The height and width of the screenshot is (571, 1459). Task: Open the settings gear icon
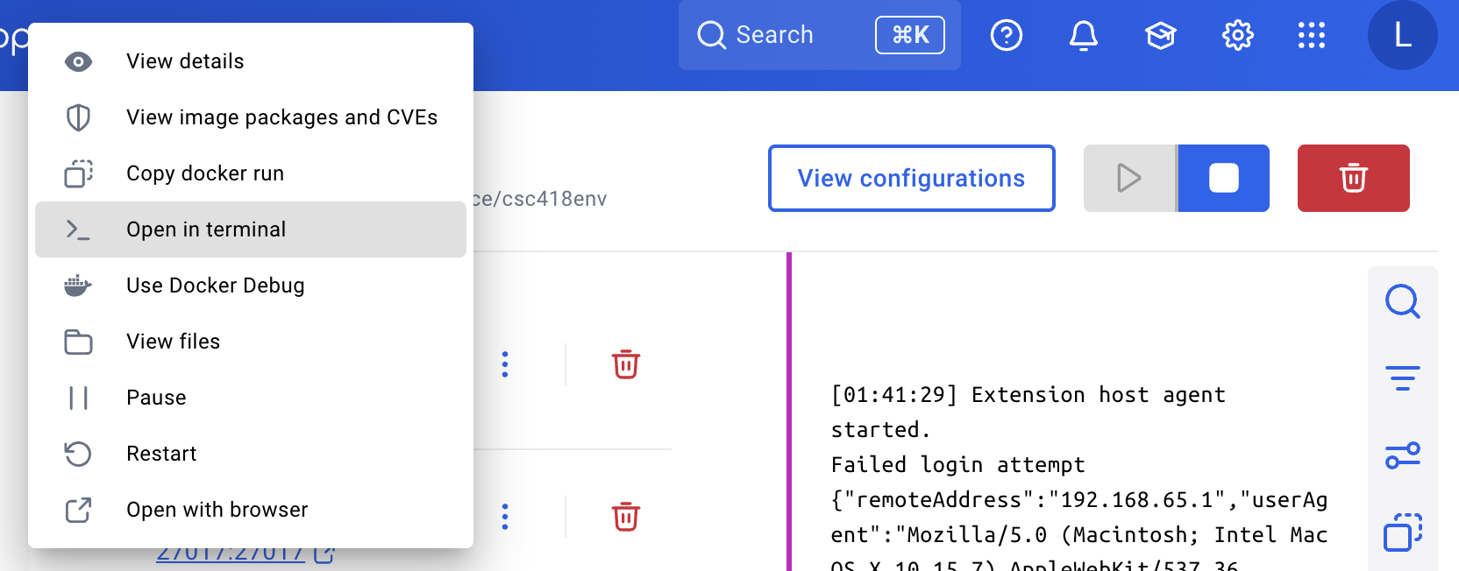pyautogui.click(x=1237, y=36)
